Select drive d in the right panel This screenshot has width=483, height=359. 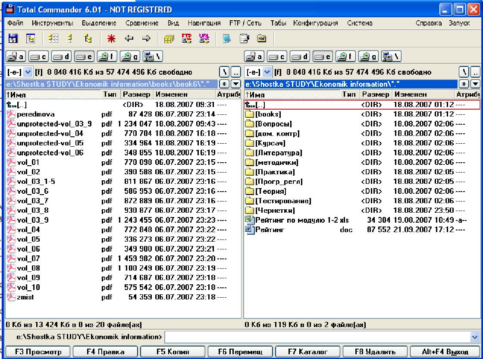click(x=299, y=57)
